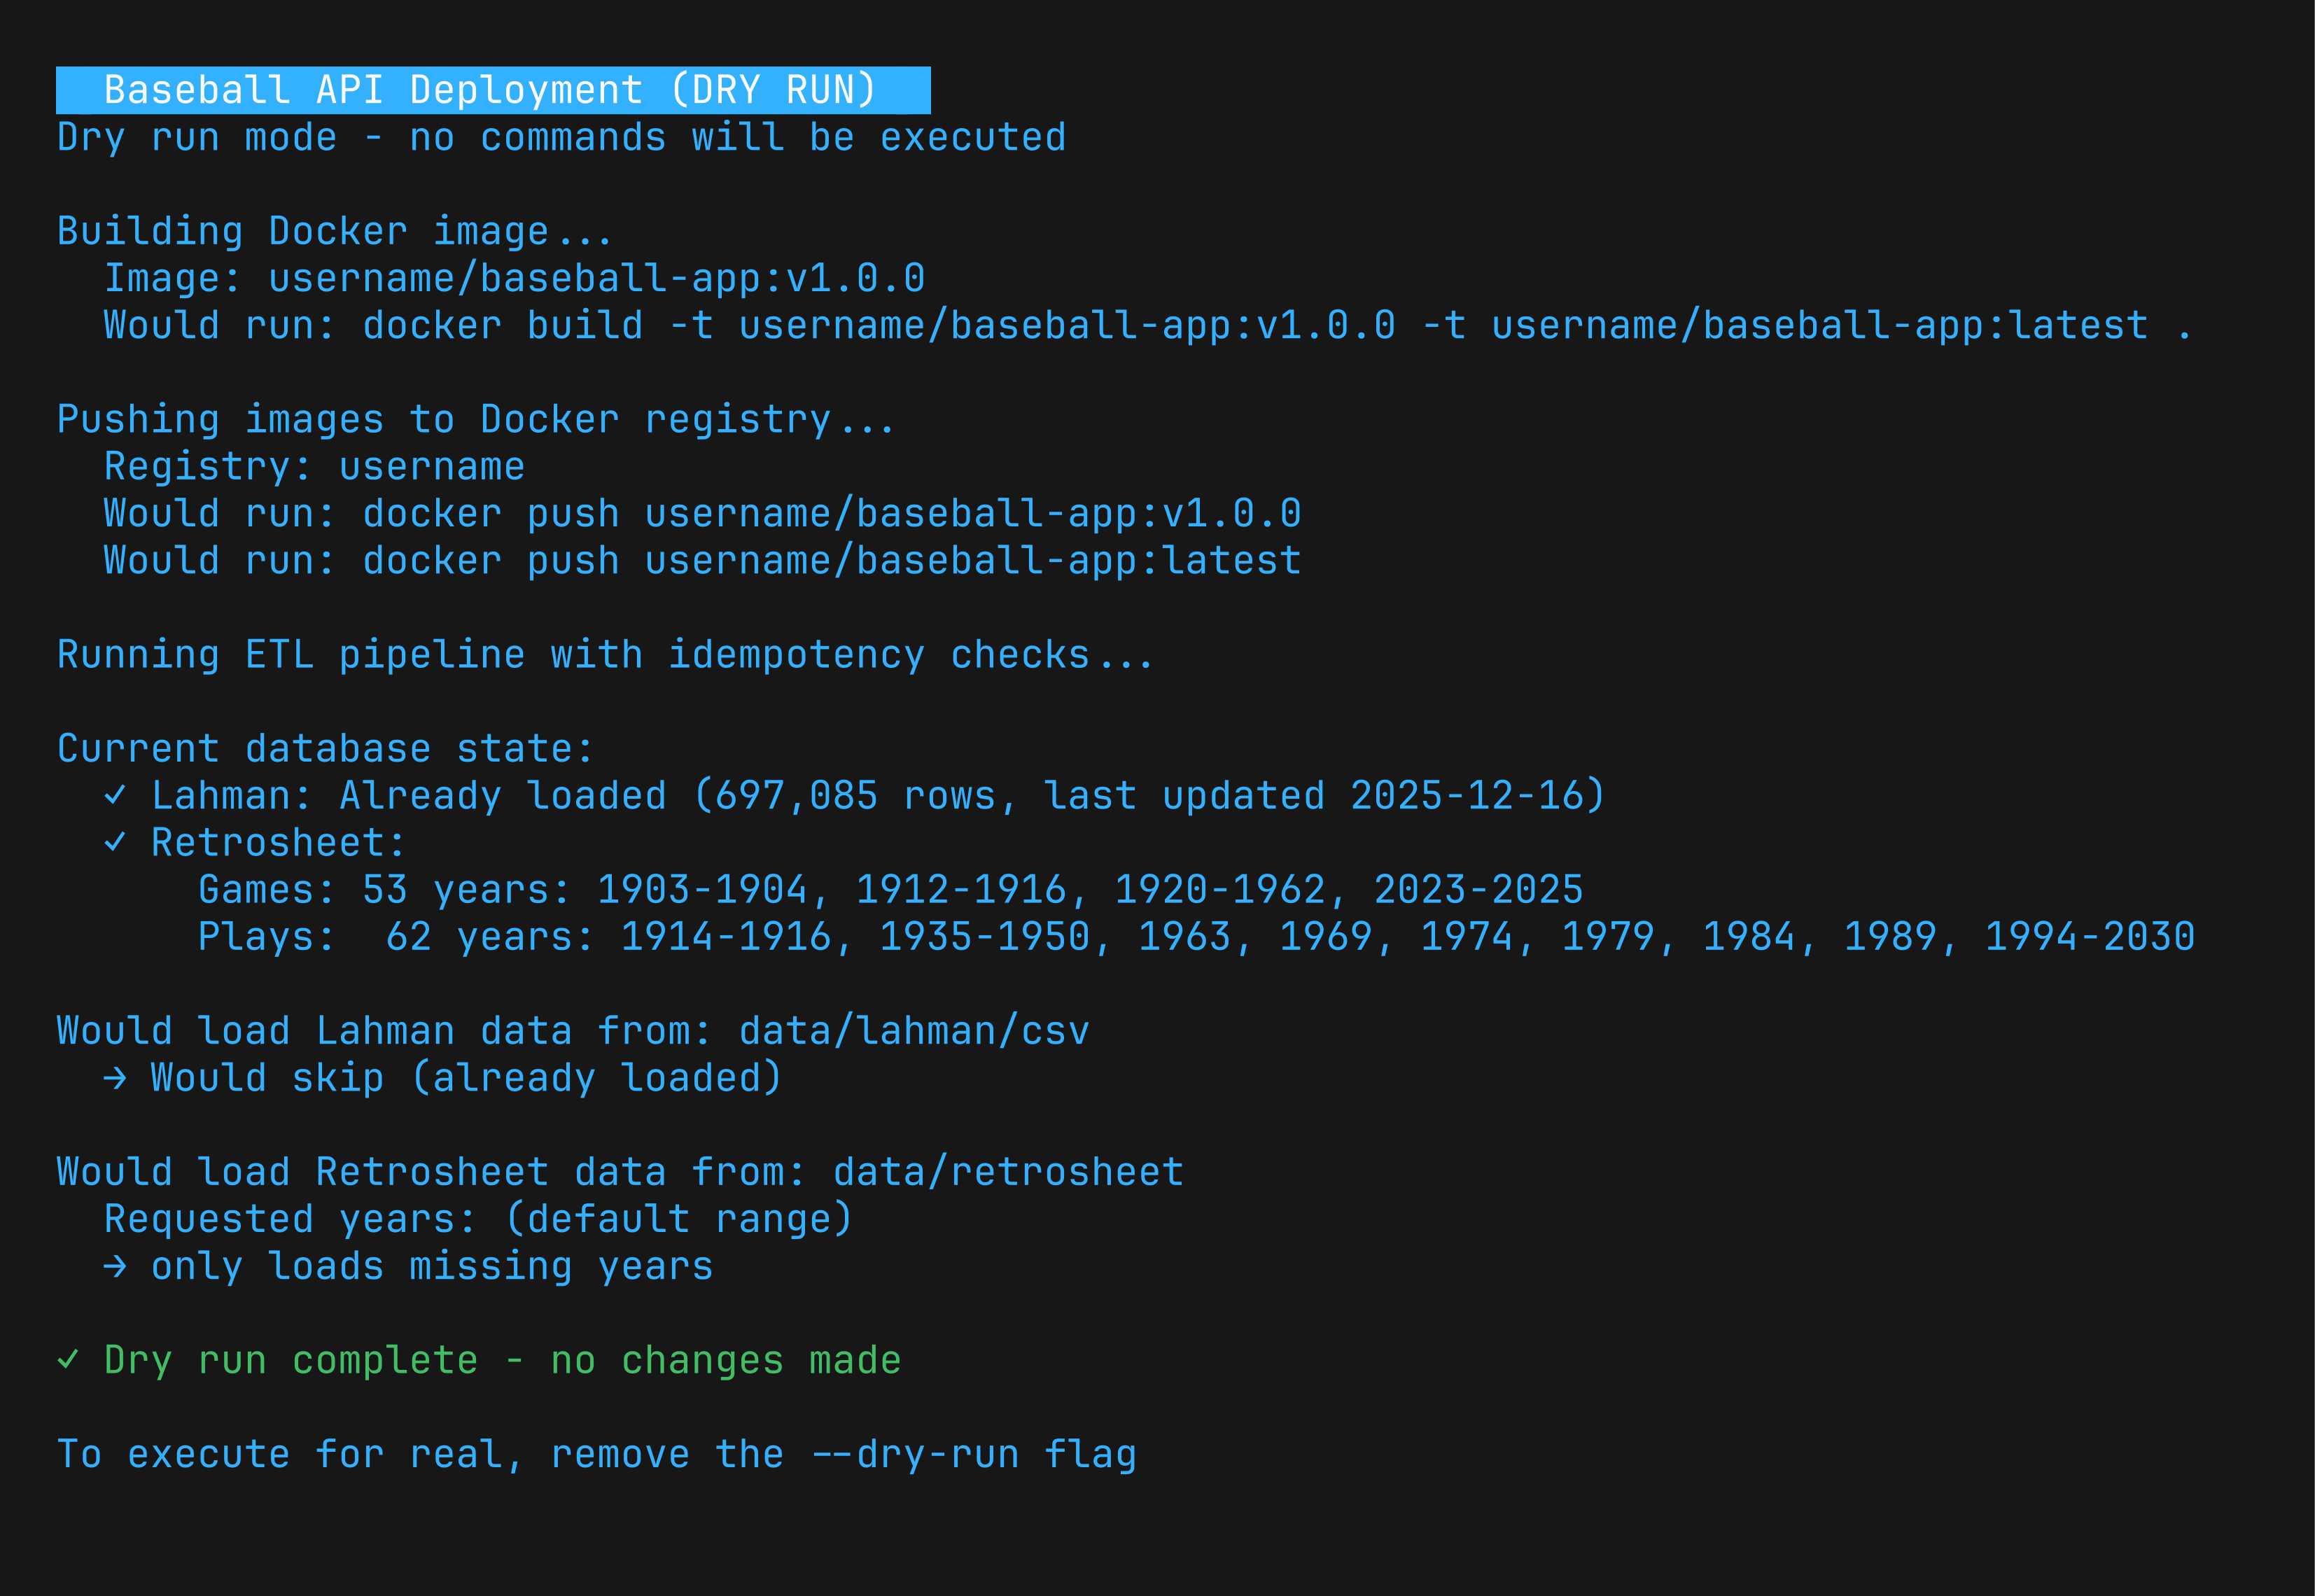Click the 'Registry: username' line
The image size is (2315, 1596).
point(314,467)
